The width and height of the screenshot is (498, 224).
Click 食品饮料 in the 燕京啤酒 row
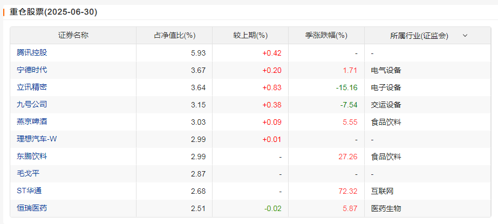click(x=386, y=122)
